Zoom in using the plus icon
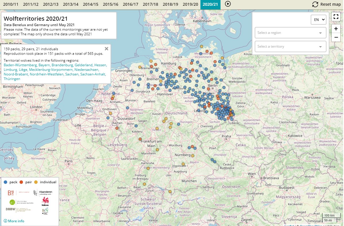Viewport: 344px width, 226px height. click(x=336, y=29)
